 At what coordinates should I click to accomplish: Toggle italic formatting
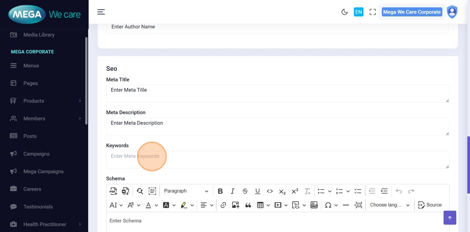[x=232, y=191]
